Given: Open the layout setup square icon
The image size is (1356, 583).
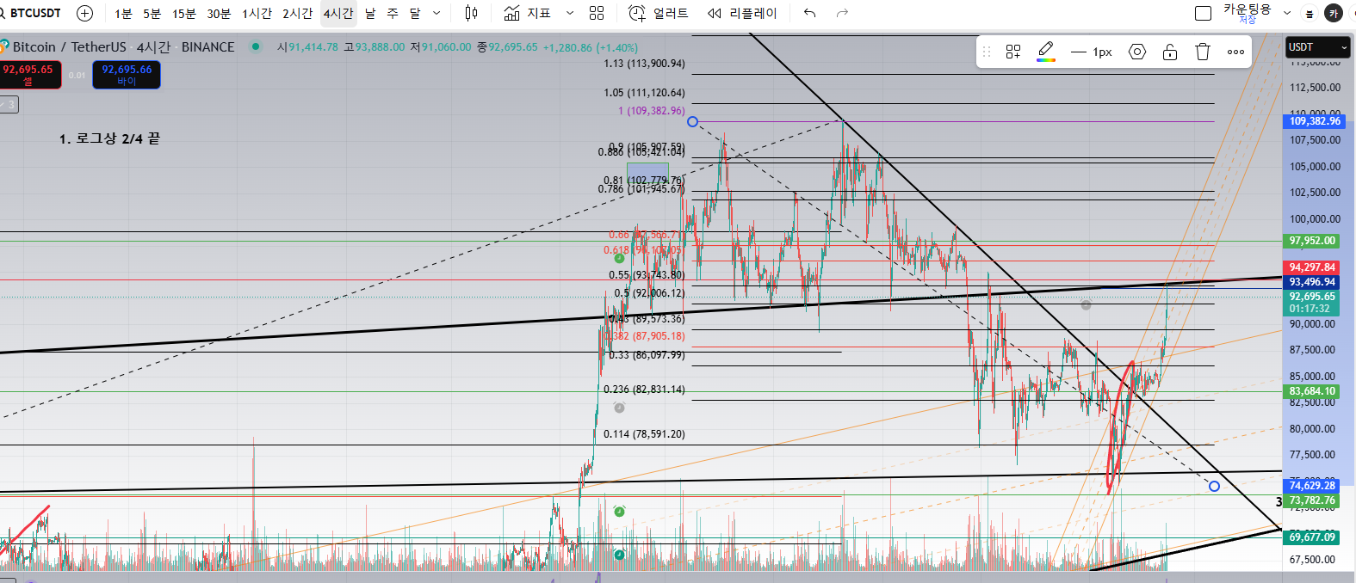Looking at the screenshot, I should pos(1204,13).
